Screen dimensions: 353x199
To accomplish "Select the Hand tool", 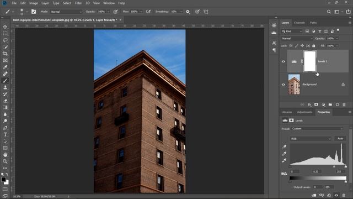I will pyautogui.click(x=5, y=155).
